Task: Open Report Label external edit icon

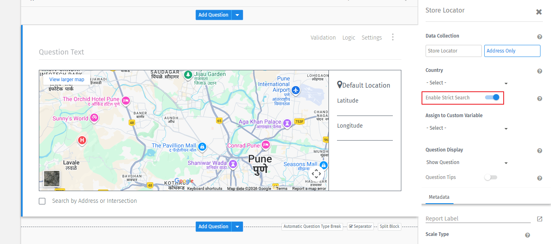Action: click(540, 219)
